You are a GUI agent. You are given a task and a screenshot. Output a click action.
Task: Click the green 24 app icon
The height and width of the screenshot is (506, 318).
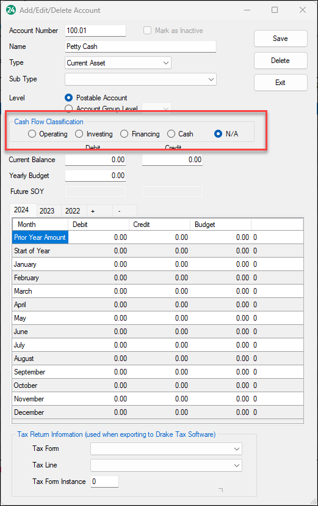click(x=10, y=10)
